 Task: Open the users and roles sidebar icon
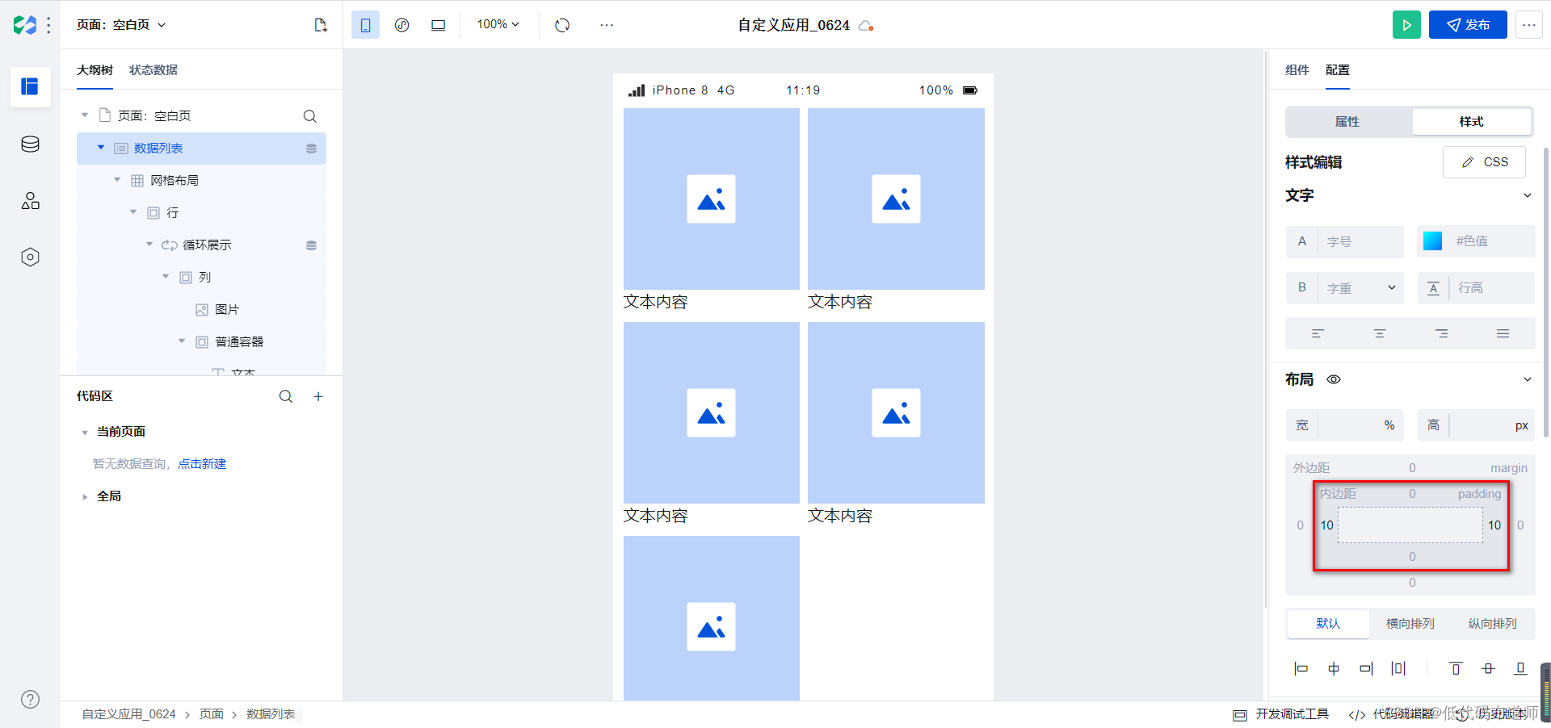pos(30,201)
